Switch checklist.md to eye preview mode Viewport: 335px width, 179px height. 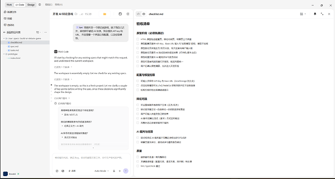click(x=144, y=14)
